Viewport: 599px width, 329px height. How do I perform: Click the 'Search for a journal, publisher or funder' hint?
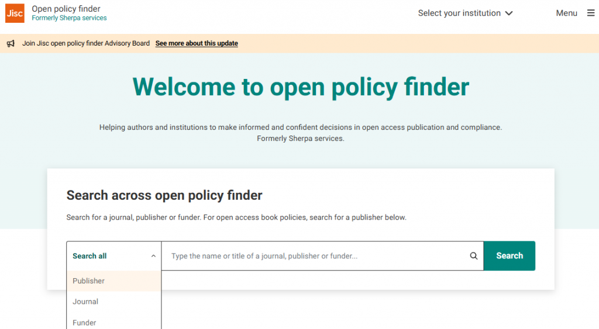coord(236,217)
